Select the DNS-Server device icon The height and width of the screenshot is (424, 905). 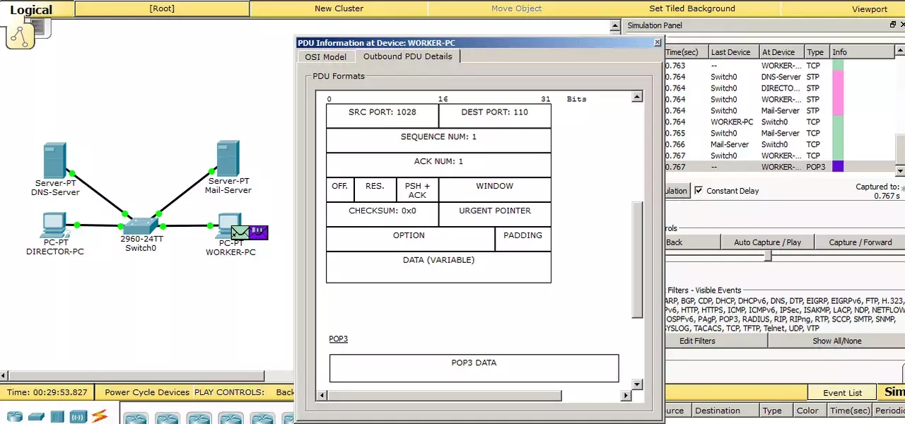[x=55, y=160]
